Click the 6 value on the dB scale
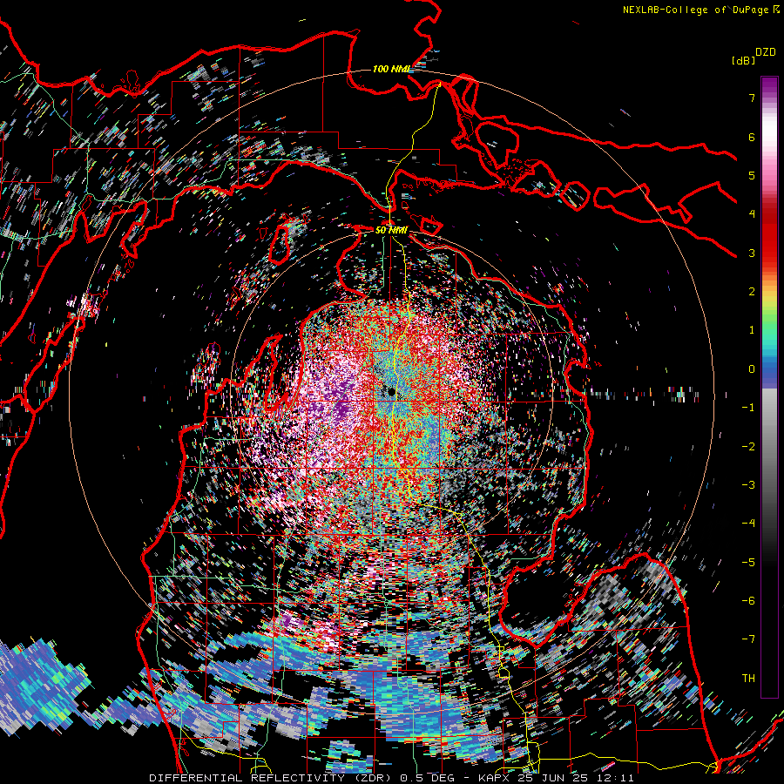 [x=752, y=137]
